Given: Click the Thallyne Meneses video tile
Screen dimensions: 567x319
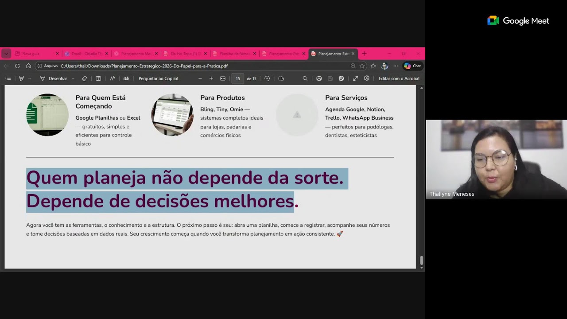Looking at the screenshot, I should tap(497, 159).
